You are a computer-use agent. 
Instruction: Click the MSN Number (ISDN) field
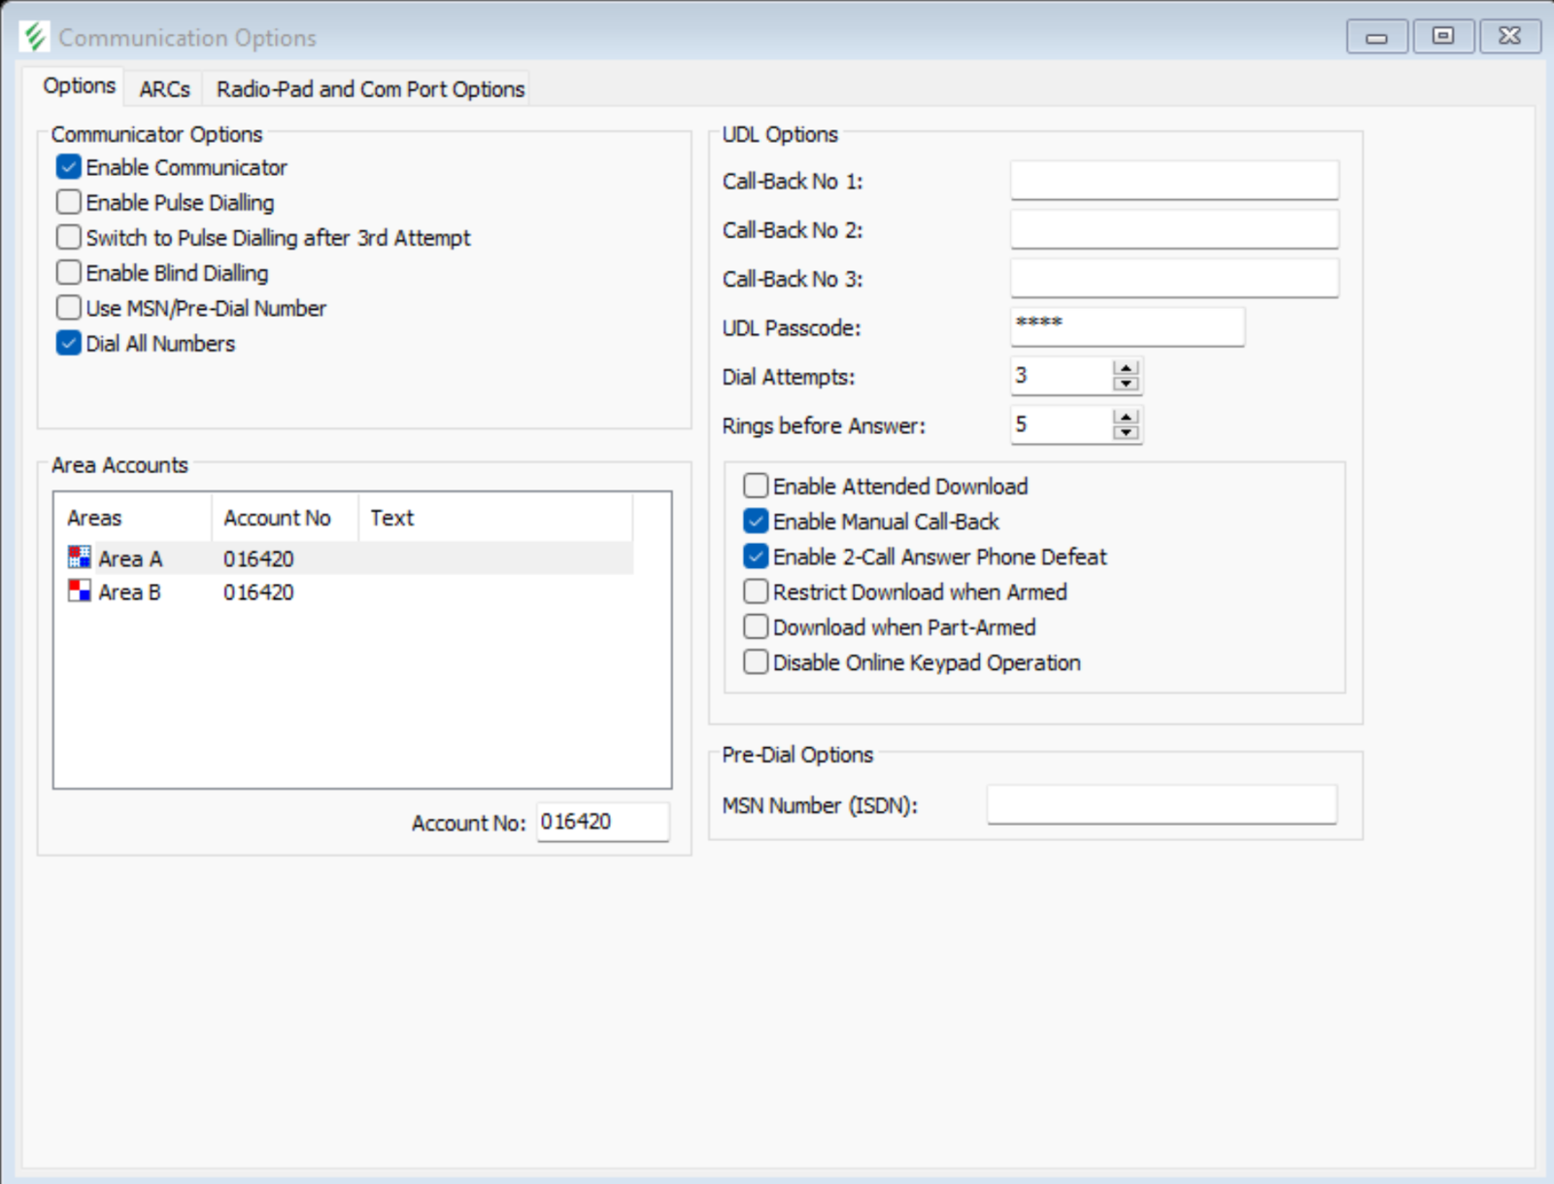(x=1162, y=804)
